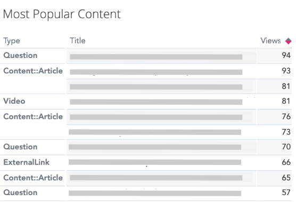Open the title of the 94-view Question
Viewport: 296px width, 202px height.
(x=156, y=57)
